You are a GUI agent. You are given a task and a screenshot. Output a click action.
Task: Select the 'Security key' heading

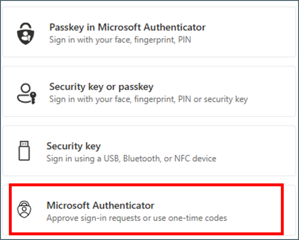click(73, 146)
